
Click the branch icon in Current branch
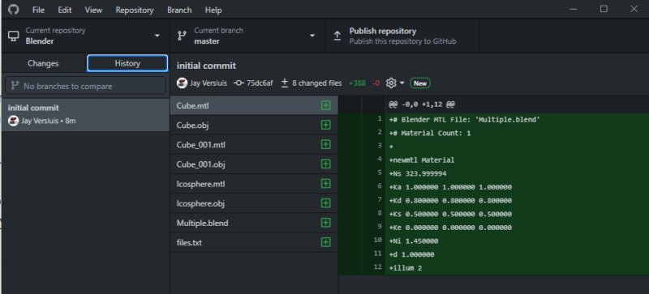pos(182,36)
